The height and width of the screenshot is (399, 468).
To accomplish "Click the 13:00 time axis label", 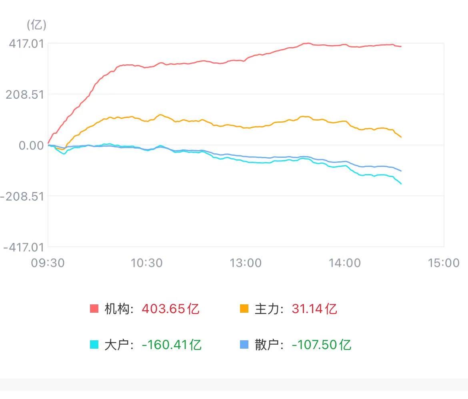I will click(246, 263).
